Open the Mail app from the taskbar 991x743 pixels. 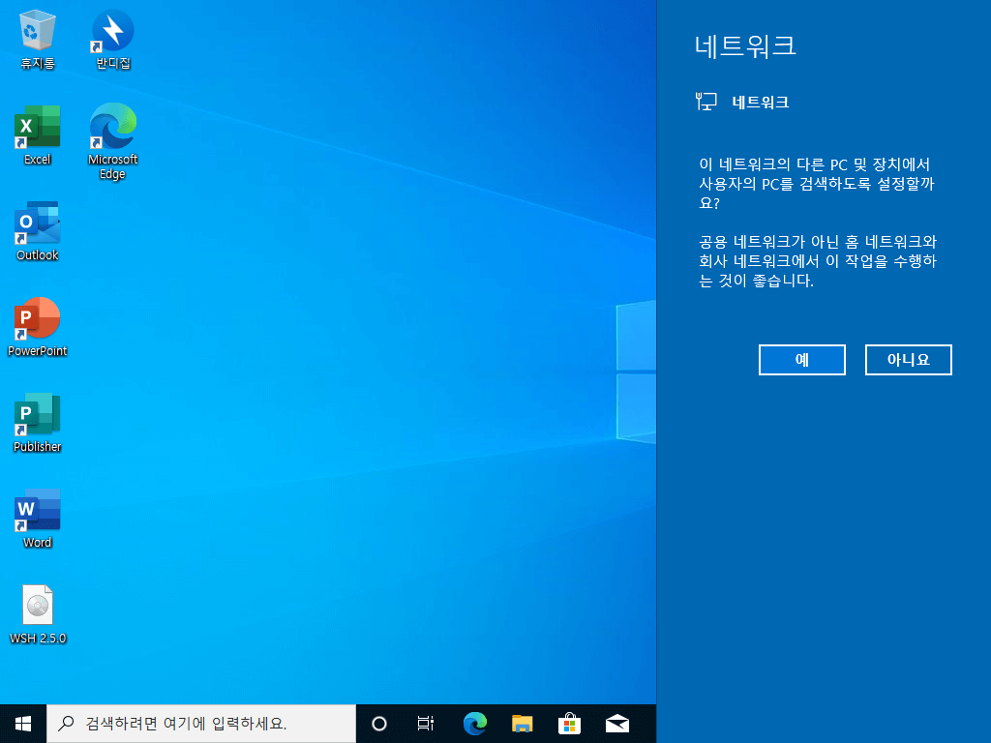tap(617, 724)
